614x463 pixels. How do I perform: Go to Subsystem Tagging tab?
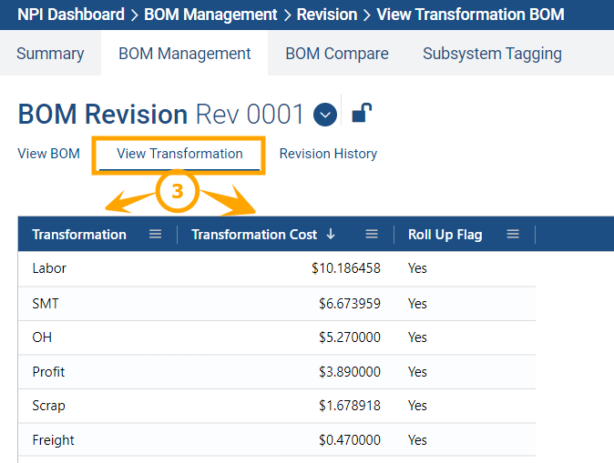(492, 54)
